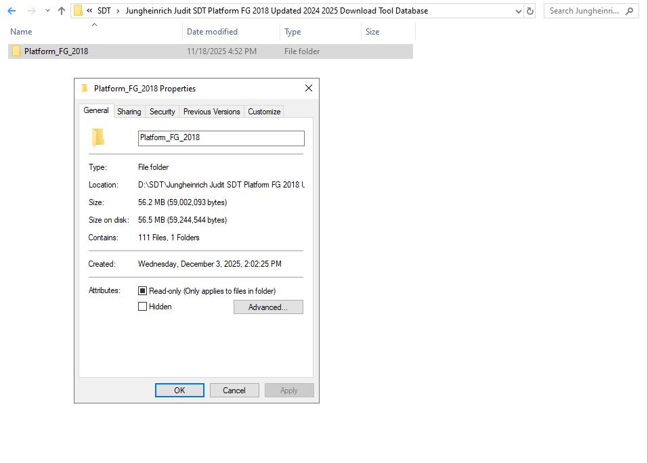Click the folder name text field

[221, 138]
